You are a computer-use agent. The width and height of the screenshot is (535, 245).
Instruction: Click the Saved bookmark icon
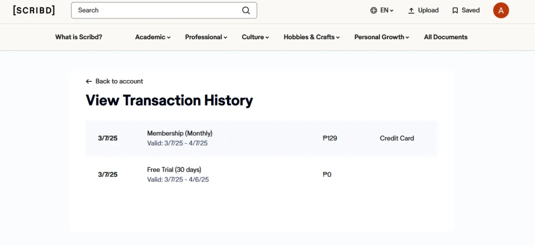pyautogui.click(x=455, y=10)
